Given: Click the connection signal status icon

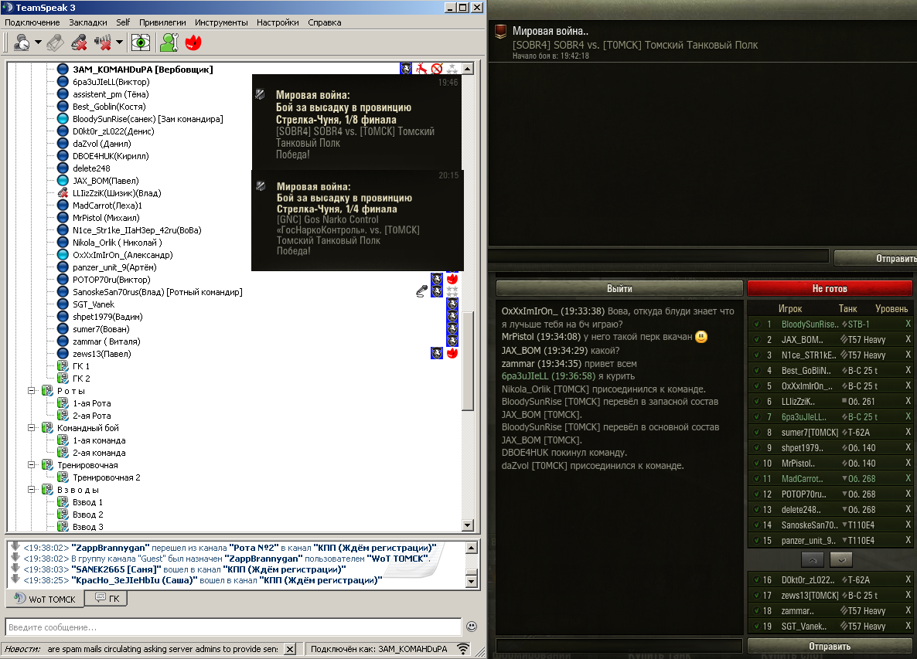Looking at the screenshot, I should click(x=463, y=649).
